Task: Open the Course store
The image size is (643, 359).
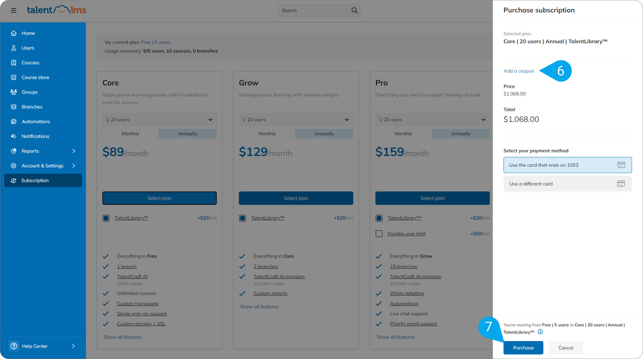Action: coord(35,77)
